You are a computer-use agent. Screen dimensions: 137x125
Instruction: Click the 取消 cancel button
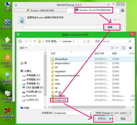coord(123,119)
